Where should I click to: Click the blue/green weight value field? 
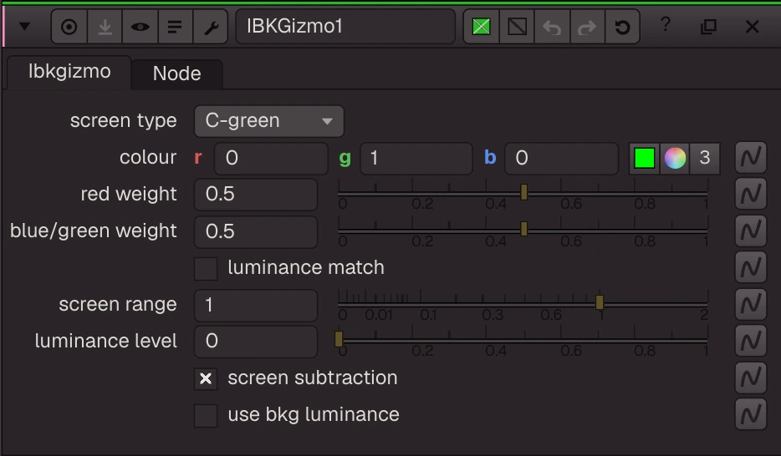[x=256, y=231]
